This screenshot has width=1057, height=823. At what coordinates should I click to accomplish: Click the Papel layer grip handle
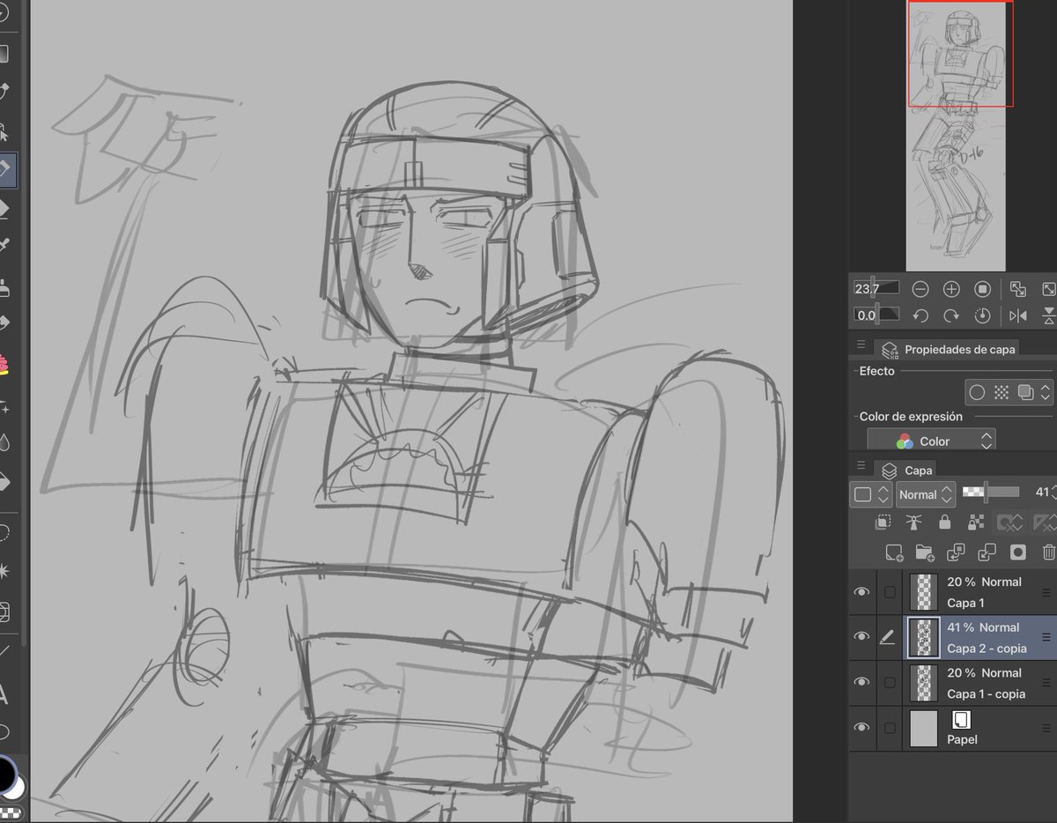(x=1046, y=728)
